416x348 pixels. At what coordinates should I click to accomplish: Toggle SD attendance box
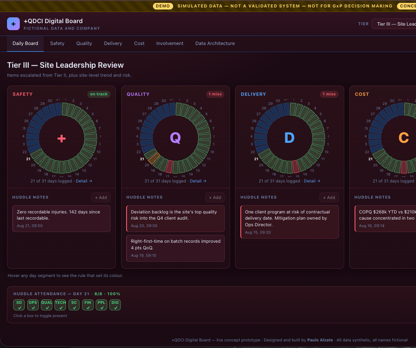tap(19, 305)
